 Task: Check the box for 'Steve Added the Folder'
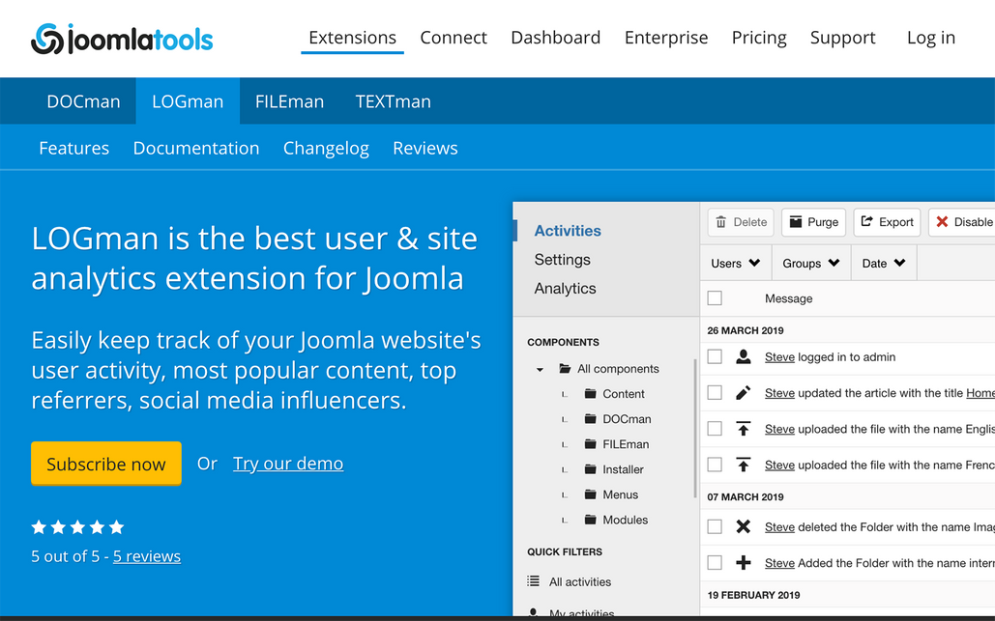tap(715, 563)
